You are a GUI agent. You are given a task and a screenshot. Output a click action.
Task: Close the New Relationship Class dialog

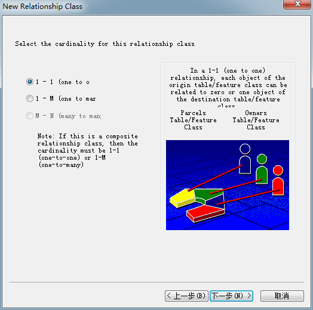pos(297,4)
